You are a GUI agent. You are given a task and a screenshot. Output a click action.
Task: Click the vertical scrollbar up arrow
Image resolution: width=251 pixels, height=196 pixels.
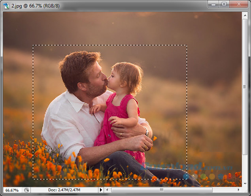tap(245, 15)
